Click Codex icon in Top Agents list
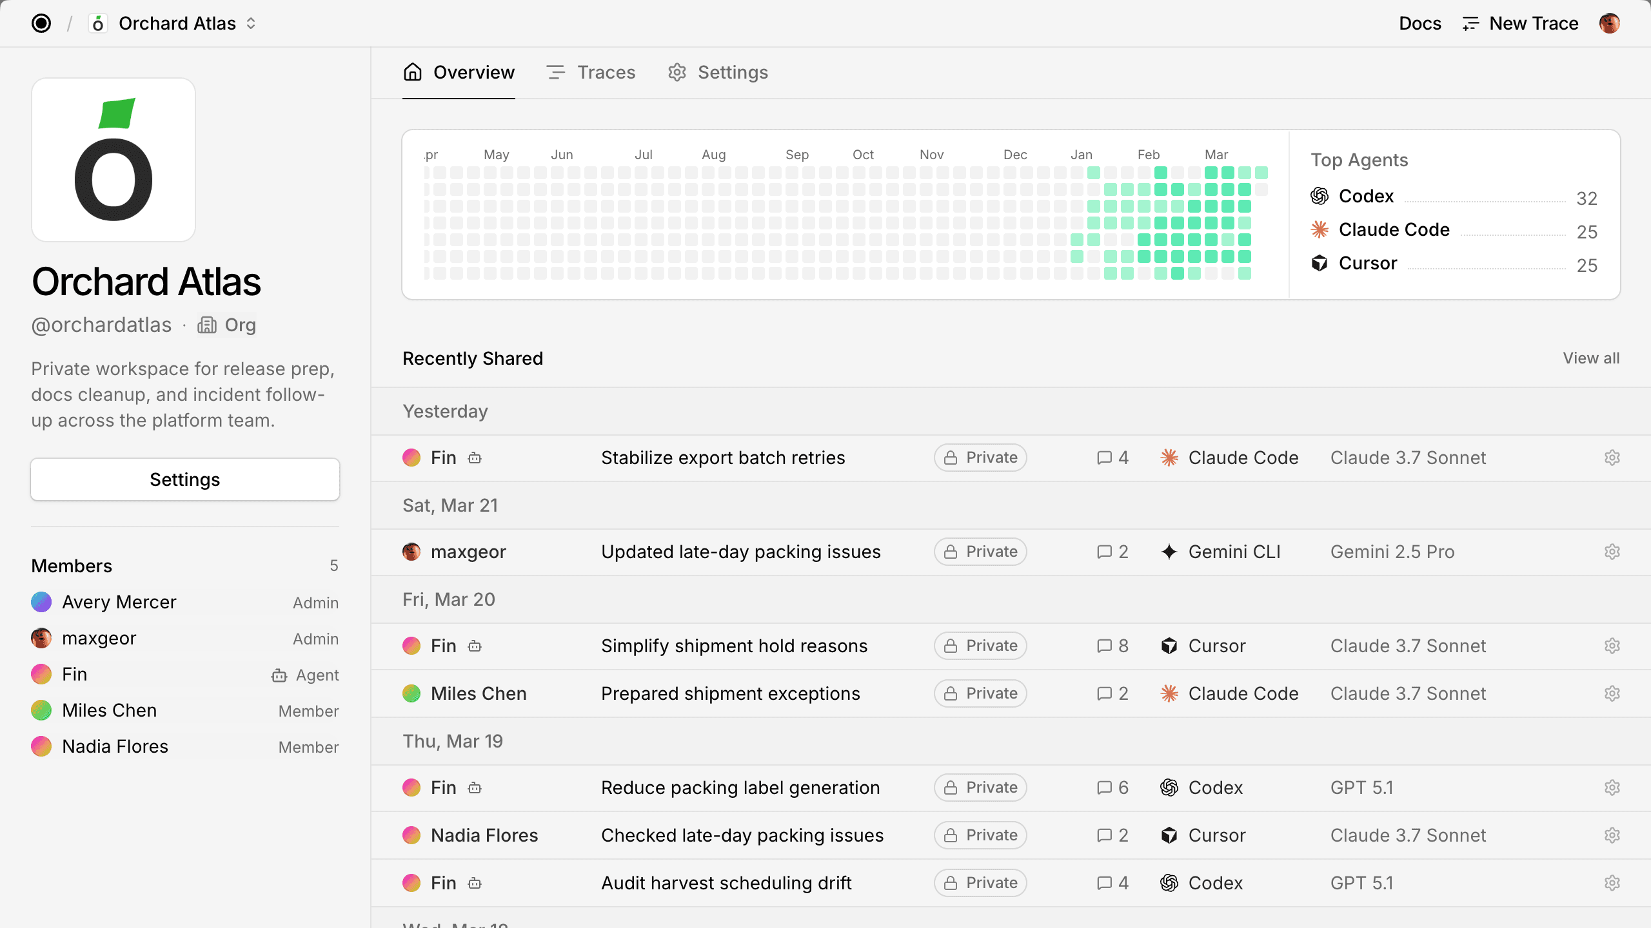 click(1320, 196)
